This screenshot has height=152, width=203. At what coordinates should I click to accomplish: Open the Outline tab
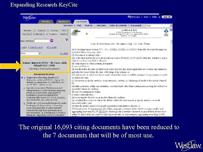pyautogui.click(x=54, y=30)
